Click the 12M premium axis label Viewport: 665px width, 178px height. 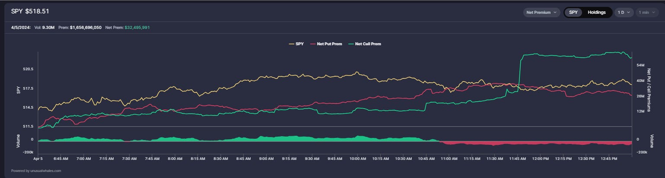coord(641,111)
